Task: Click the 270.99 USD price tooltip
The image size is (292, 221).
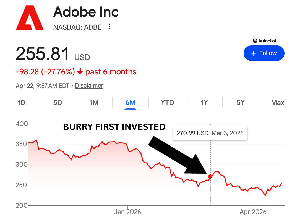Action: coord(210,133)
